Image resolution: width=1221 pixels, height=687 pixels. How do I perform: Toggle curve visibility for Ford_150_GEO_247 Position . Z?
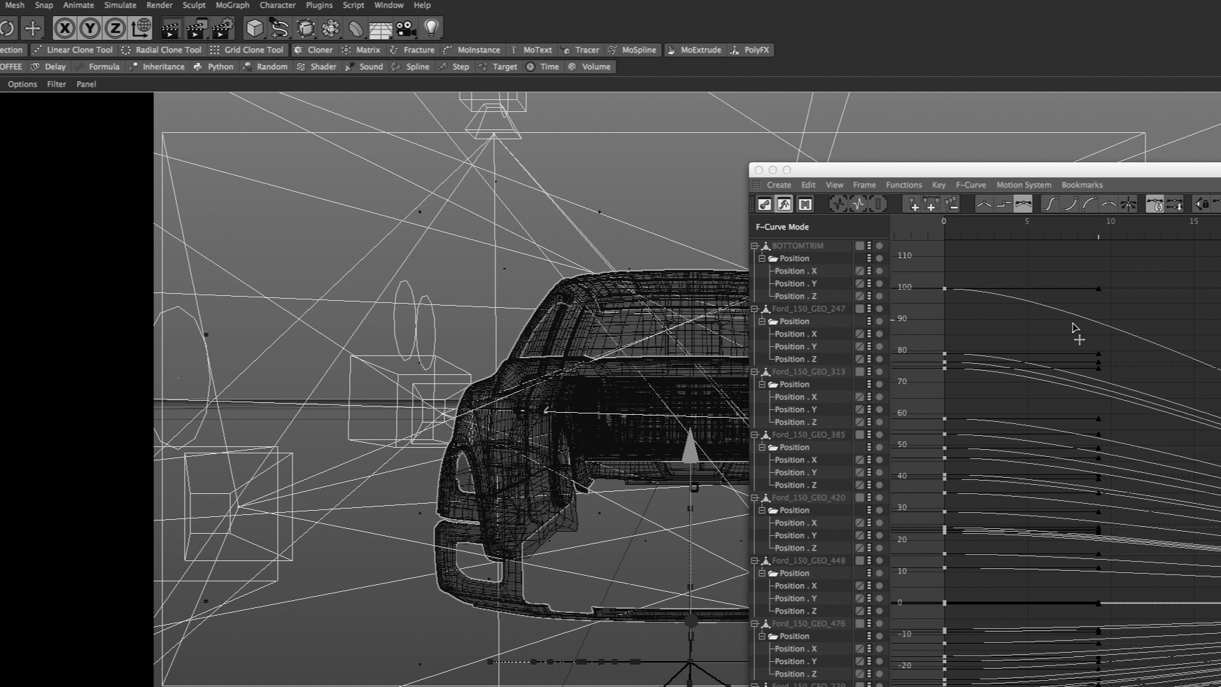coord(859,359)
